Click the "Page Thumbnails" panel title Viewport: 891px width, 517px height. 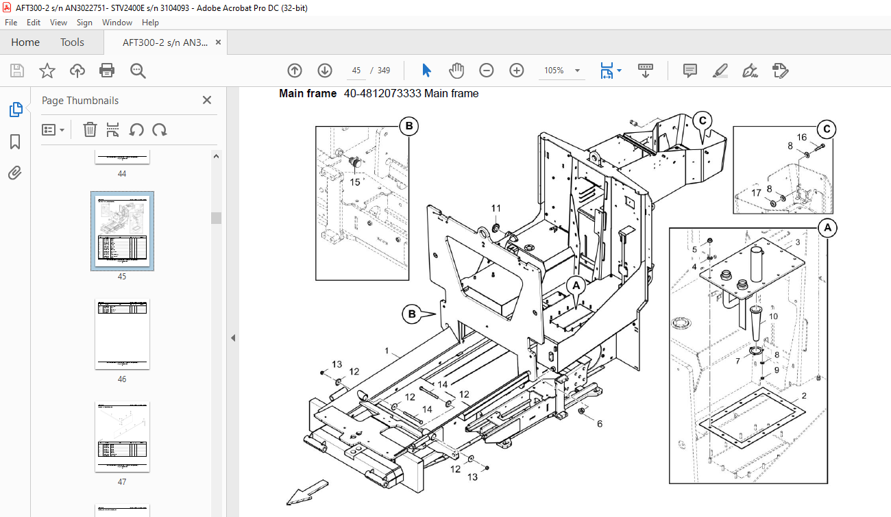[x=80, y=101]
